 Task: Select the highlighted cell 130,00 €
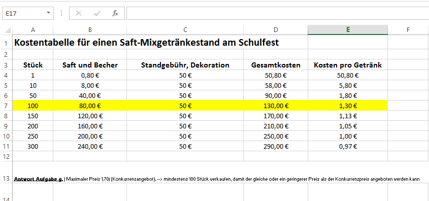[276, 106]
